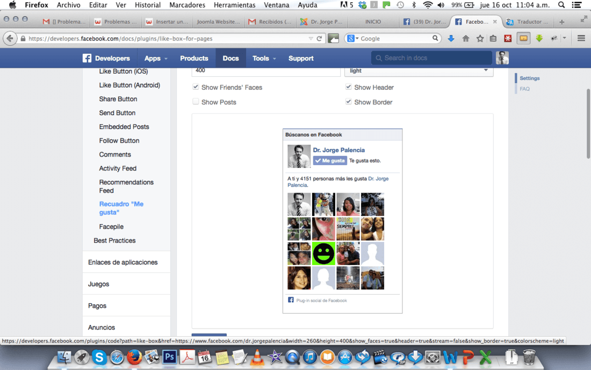
Task: Uncheck Show Friends' Faces
Action: [196, 87]
